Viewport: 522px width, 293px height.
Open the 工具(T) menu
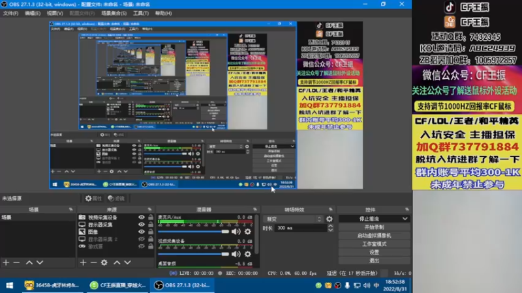pos(141,13)
